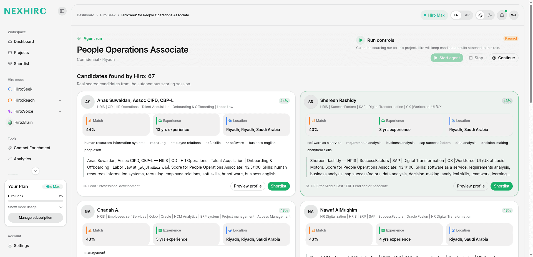
Task: Open Dashboard in sidebar
Action: tap(36, 42)
